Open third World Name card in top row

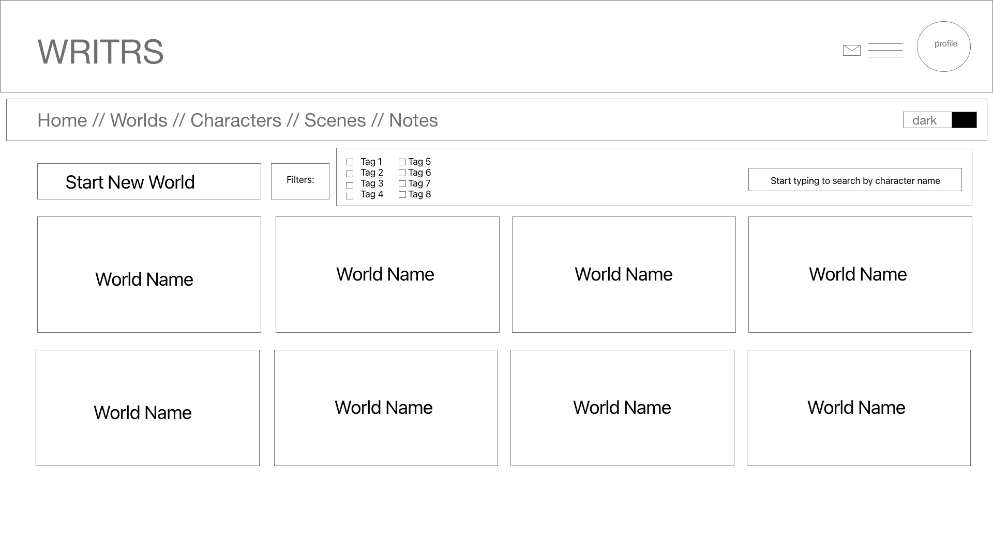[624, 274]
